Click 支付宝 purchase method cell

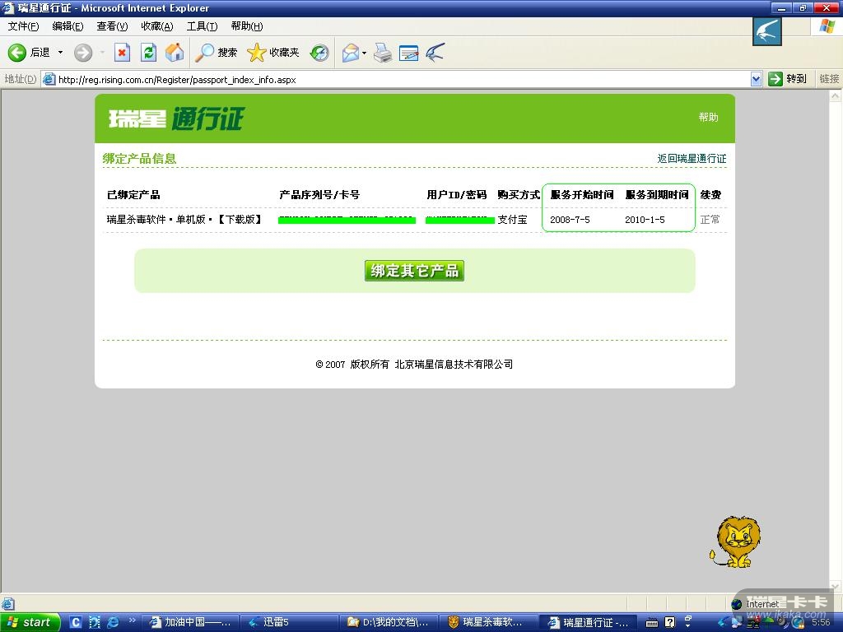coord(512,220)
